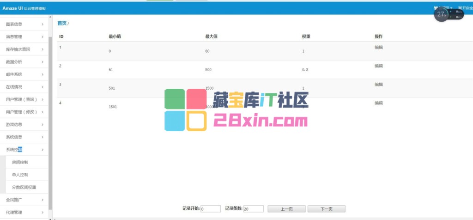Screen dimensions: 473x220
Task: Click the 最小值 cell showing 0
Action: [110, 51]
